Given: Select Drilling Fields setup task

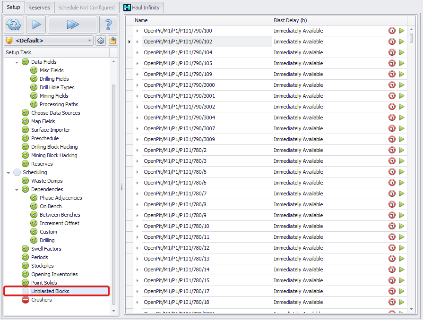Looking at the screenshot, I should pos(54,79).
